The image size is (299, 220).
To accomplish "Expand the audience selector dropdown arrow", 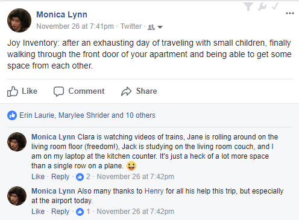I will [x=160, y=27].
